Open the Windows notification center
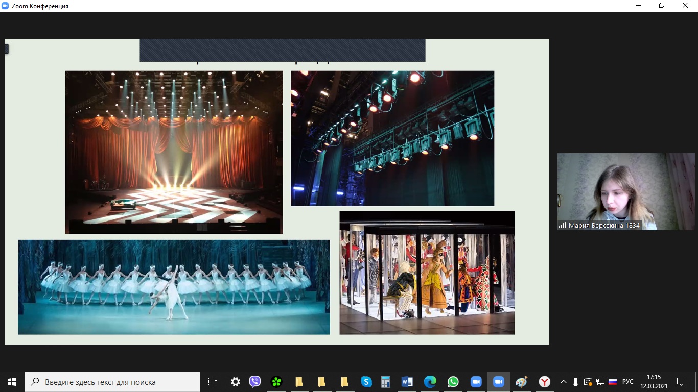698x392 pixels. pyautogui.click(x=681, y=382)
